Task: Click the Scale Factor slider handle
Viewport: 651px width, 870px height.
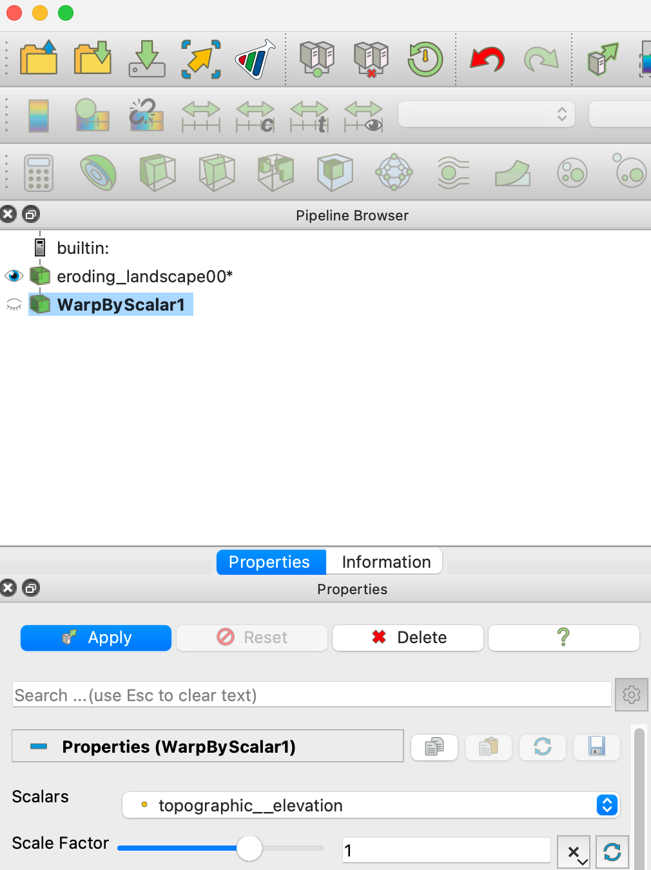Action: [249, 848]
